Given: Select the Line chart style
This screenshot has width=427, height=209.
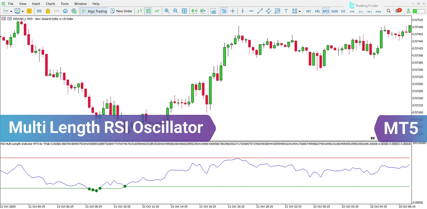Looking at the screenshot, I should (x=157, y=11).
